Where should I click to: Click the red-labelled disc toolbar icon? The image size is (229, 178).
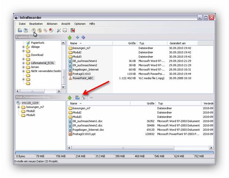[51, 30]
